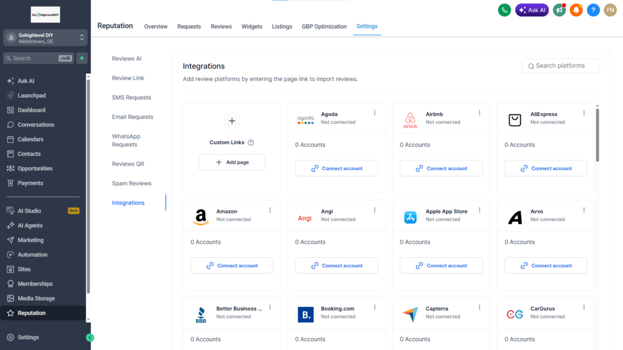Expand the Gohighlevel DIY account switcher
Screen dimensions: 623x350
(45, 38)
